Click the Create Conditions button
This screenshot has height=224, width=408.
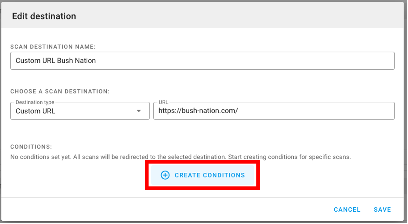(202, 175)
